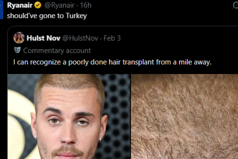Click the Commentary account label
Image resolution: width=238 pixels, height=159 pixels.
[57, 51]
